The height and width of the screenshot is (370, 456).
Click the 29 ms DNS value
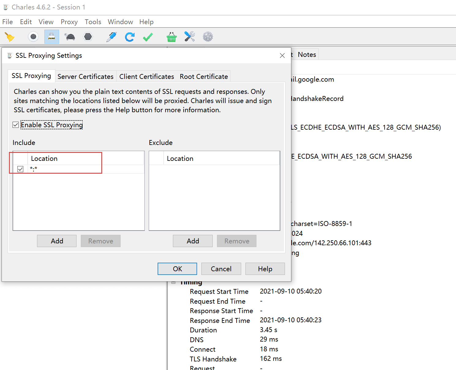pos(269,339)
